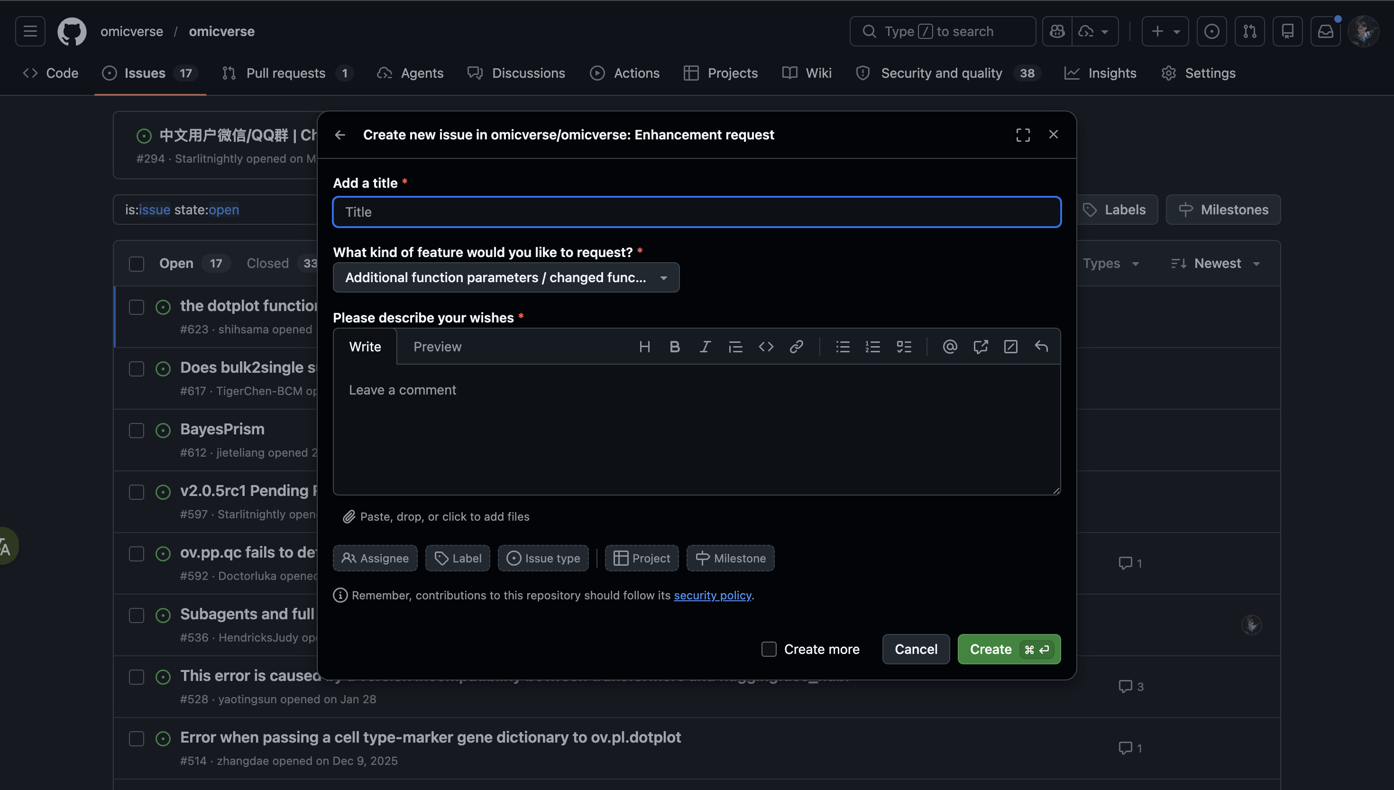Open the Assignee picker
Screen dimensions: 1394x790
375,558
